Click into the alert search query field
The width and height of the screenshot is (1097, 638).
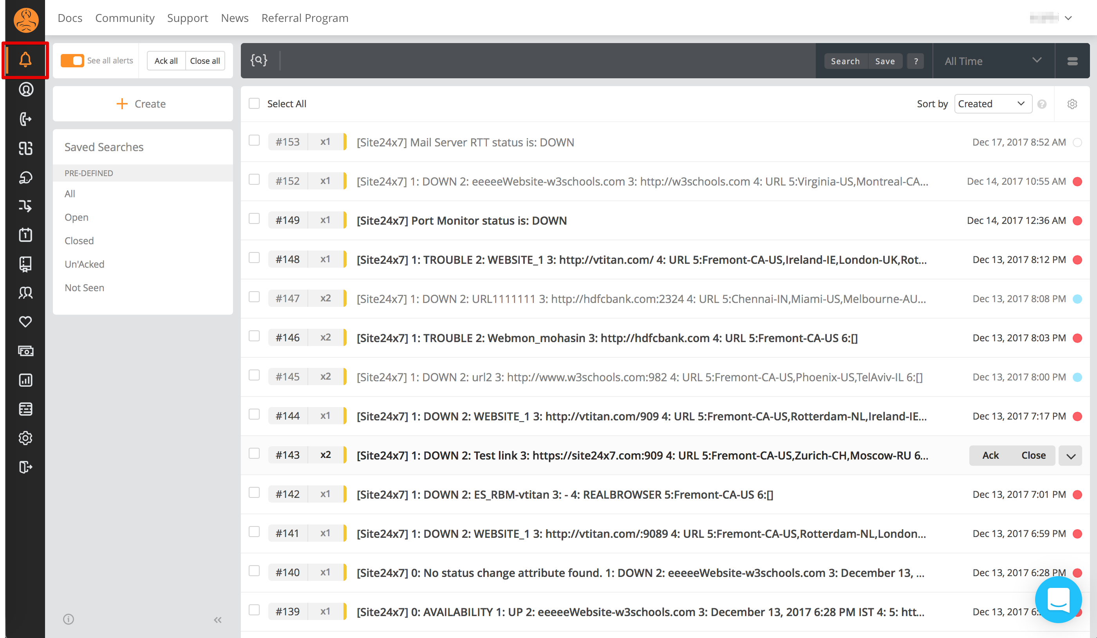544,61
